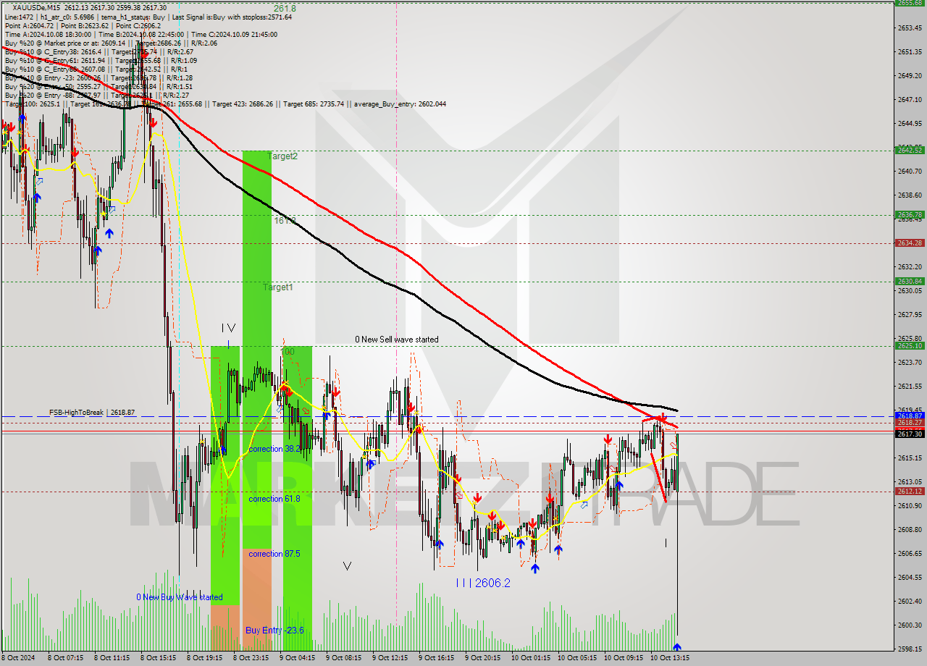Click the 2602.40 price axis value
Image resolution: width=927 pixels, height=666 pixels.
coord(910,601)
